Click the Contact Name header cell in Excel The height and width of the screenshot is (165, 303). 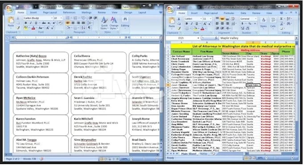(x=181, y=51)
